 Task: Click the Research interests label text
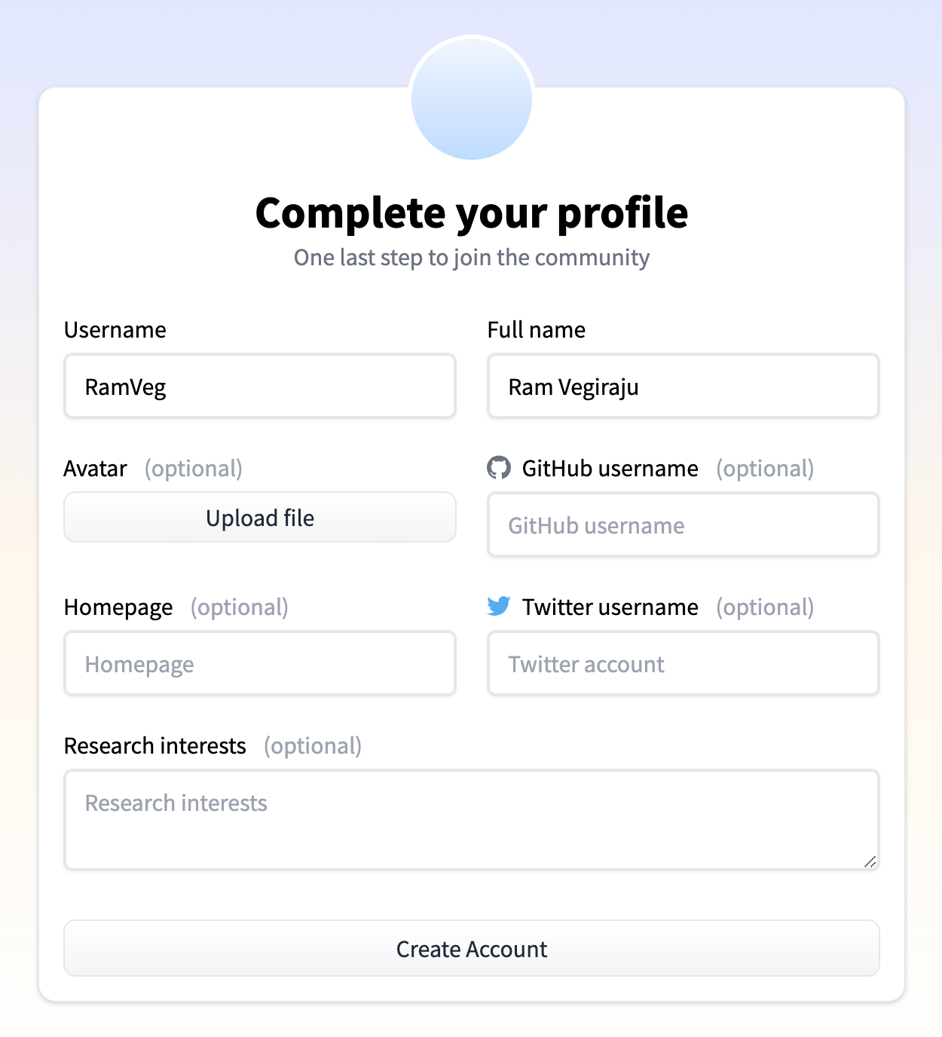(155, 746)
